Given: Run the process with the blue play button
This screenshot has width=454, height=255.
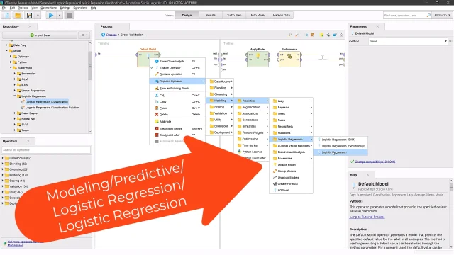Looking at the screenshot, I should point(51,16).
